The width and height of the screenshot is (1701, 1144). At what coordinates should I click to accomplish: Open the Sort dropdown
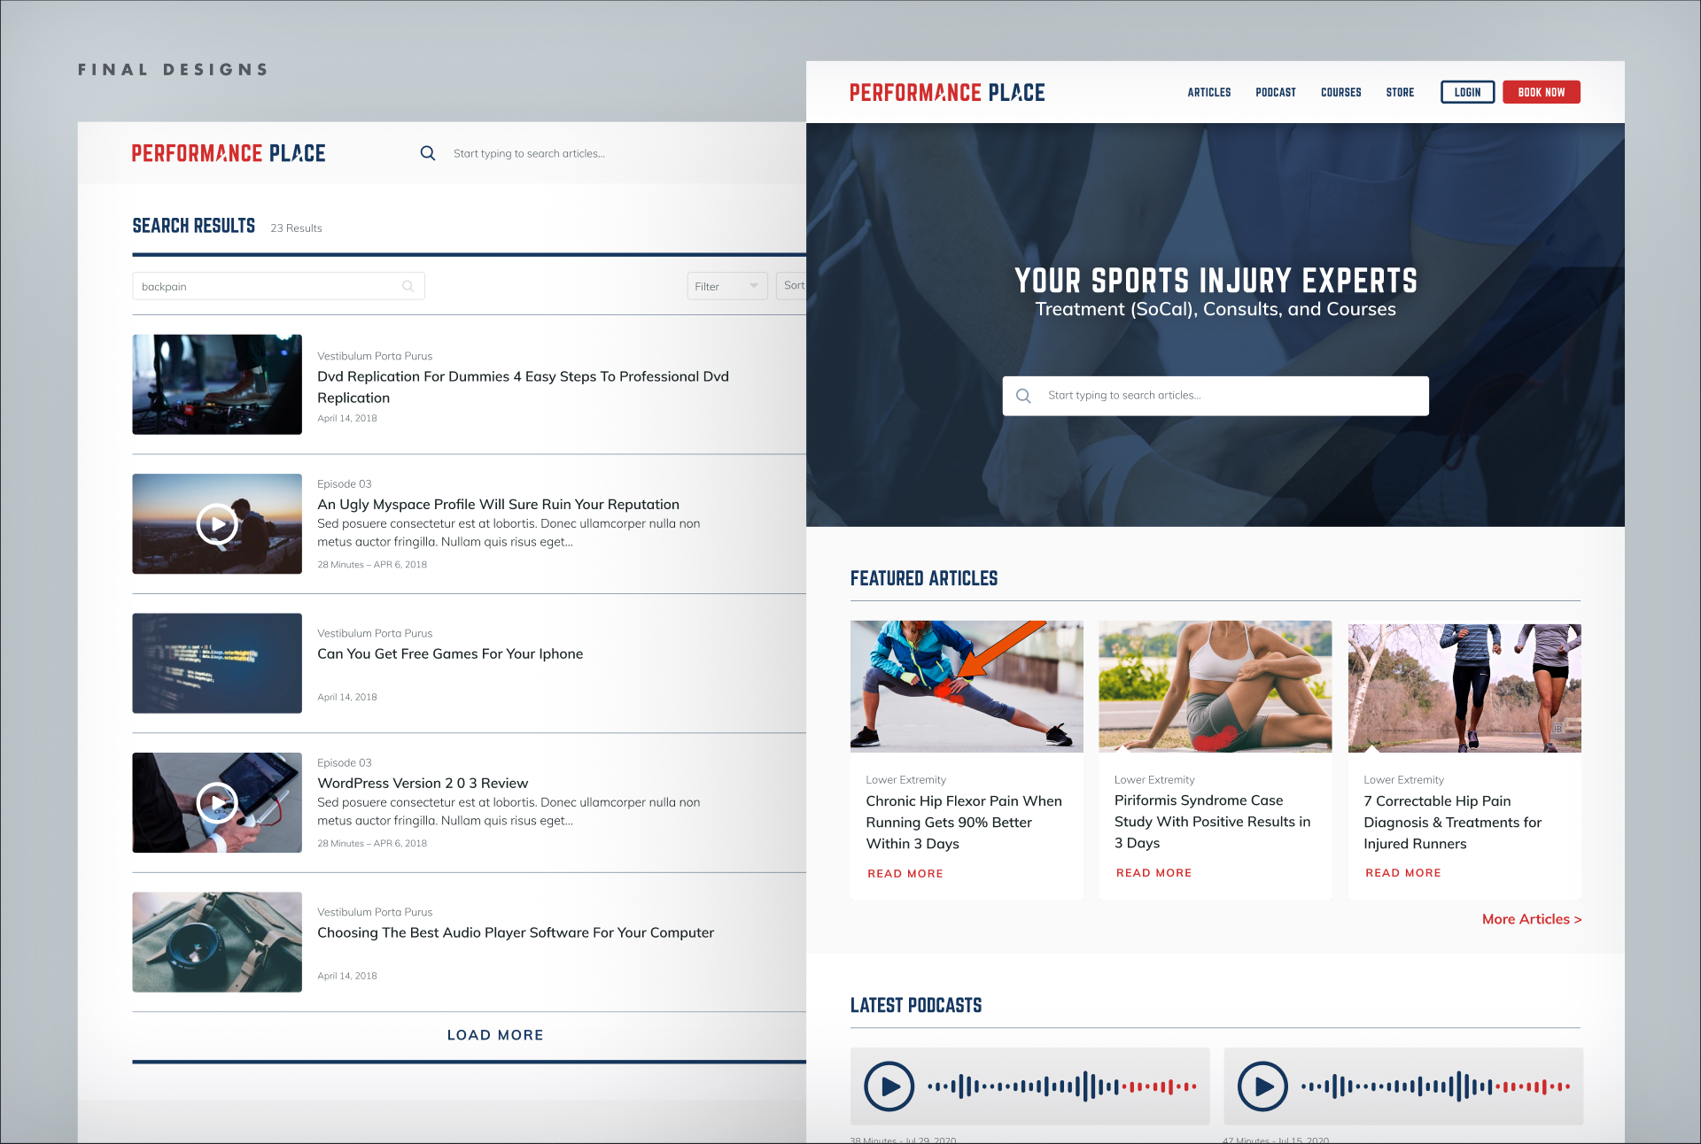[792, 285]
